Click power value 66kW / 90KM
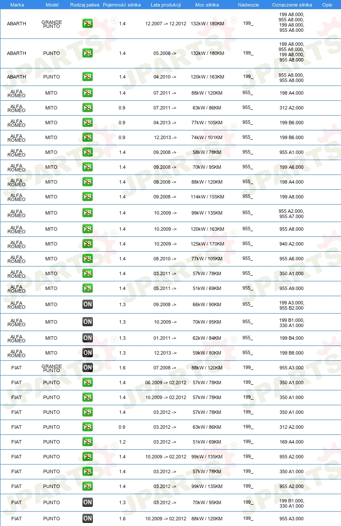Viewport: 341px width, 526px height. pyautogui.click(x=207, y=304)
